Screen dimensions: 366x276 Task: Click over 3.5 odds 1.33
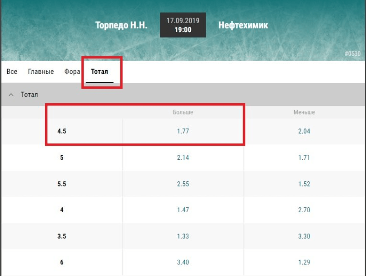tap(183, 236)
